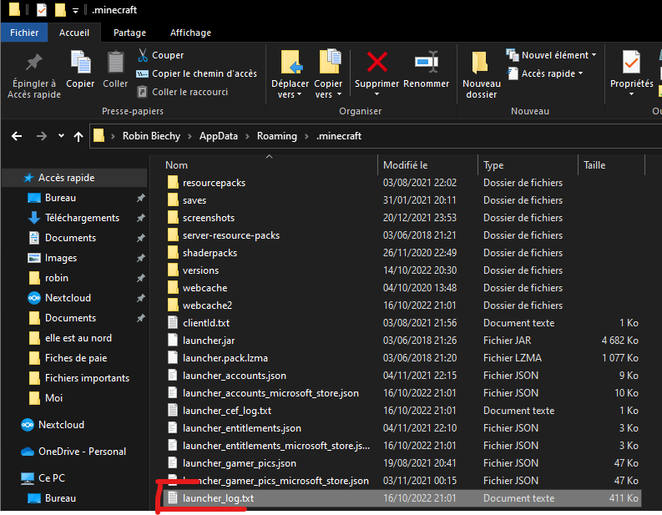Click Roaming in the address bar

coord(277,136)
